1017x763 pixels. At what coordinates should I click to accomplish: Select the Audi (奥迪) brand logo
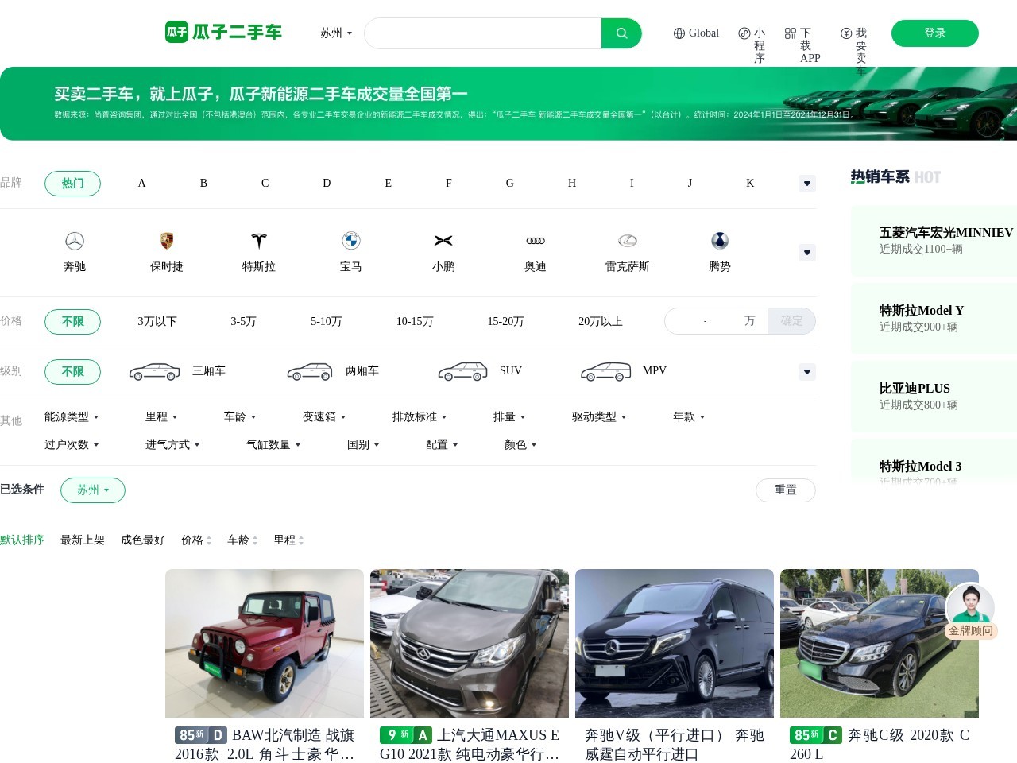(536, 241)
